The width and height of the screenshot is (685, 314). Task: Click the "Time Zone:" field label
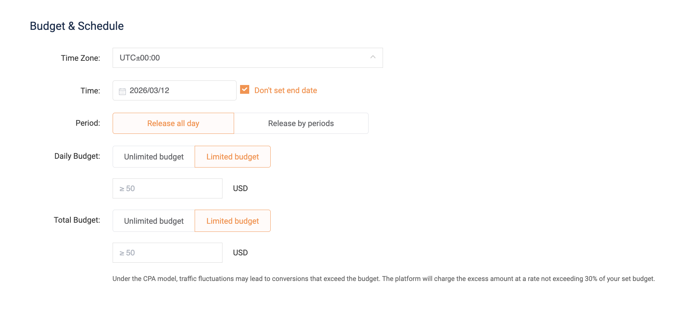(80, 58)
